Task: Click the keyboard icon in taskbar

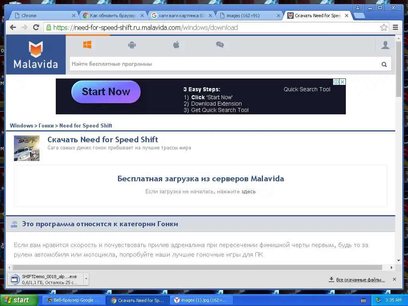Action: 363,300
